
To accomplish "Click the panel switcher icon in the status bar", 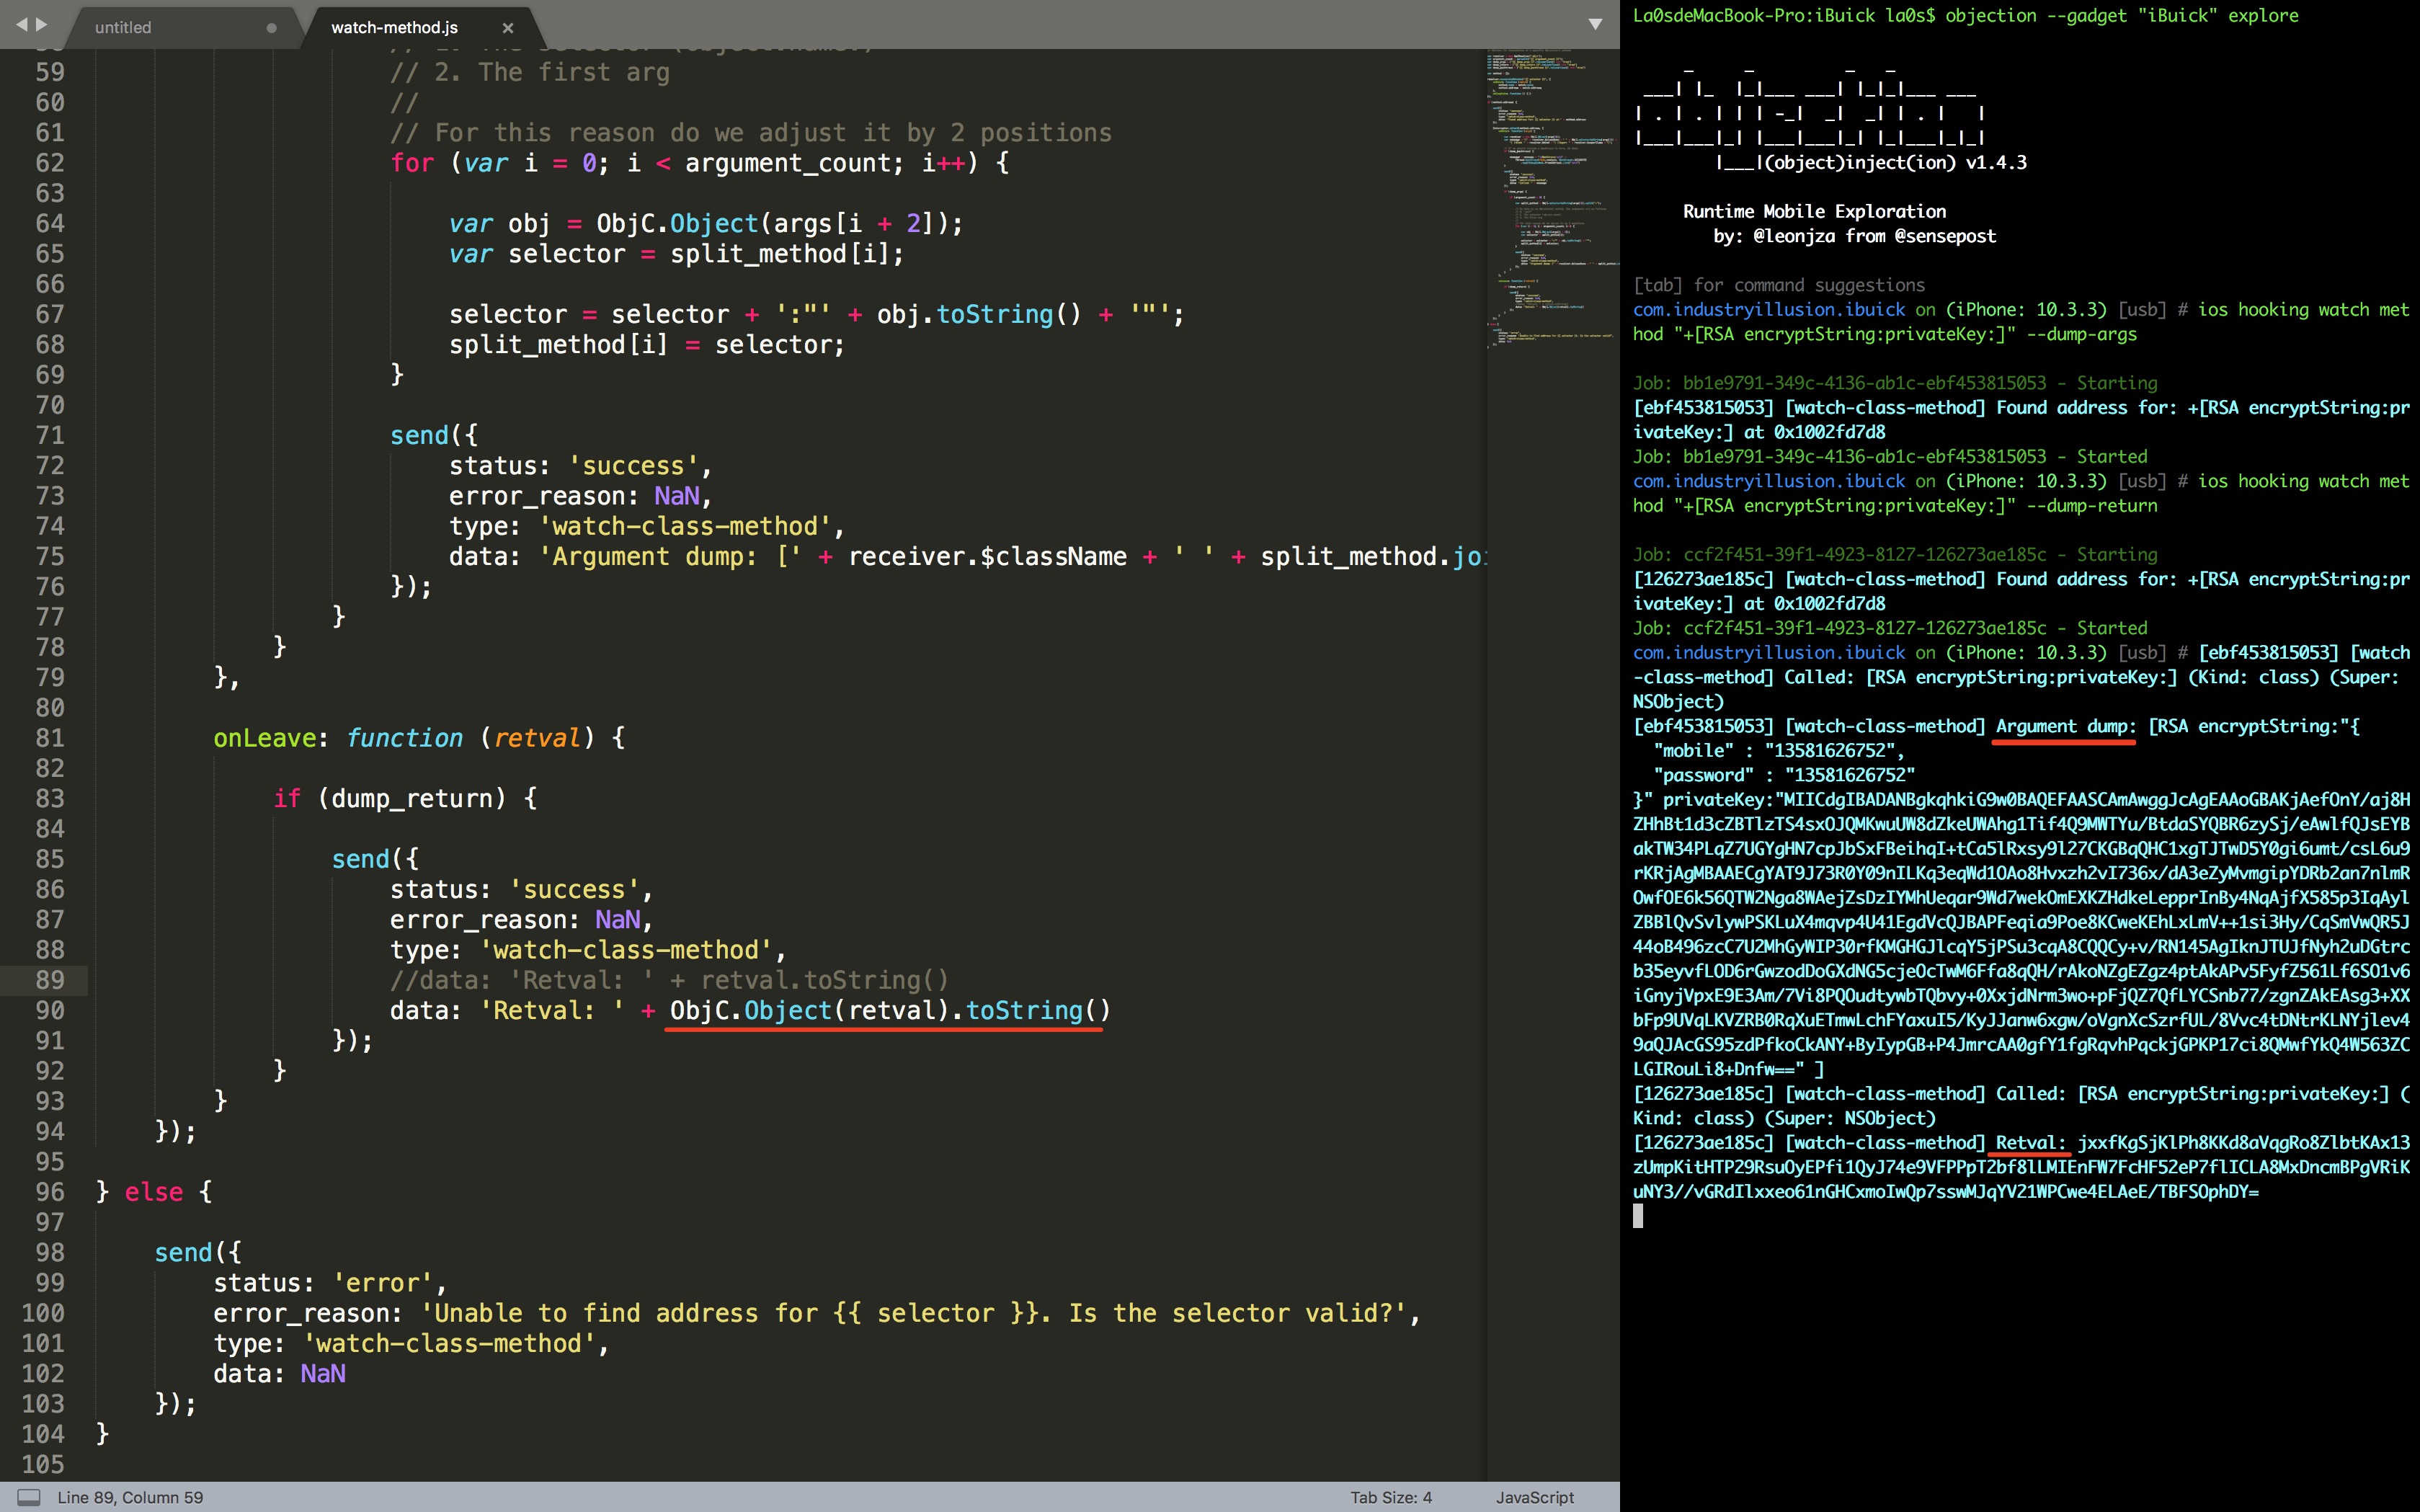I will [29, 1497].
